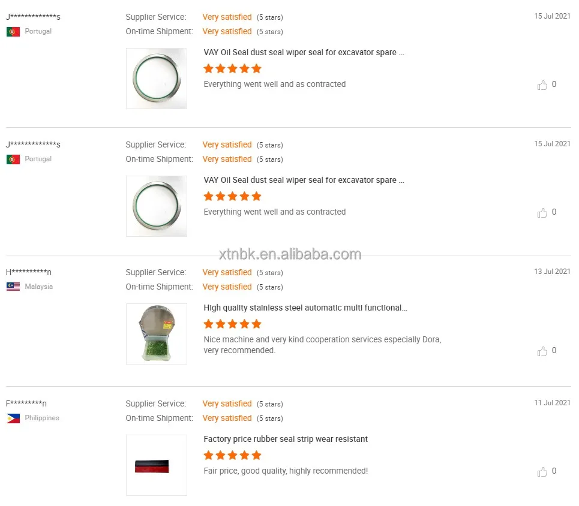Click reviewer name F*********n
Viewport: 579px width, 506px height.
pos(26,403)
